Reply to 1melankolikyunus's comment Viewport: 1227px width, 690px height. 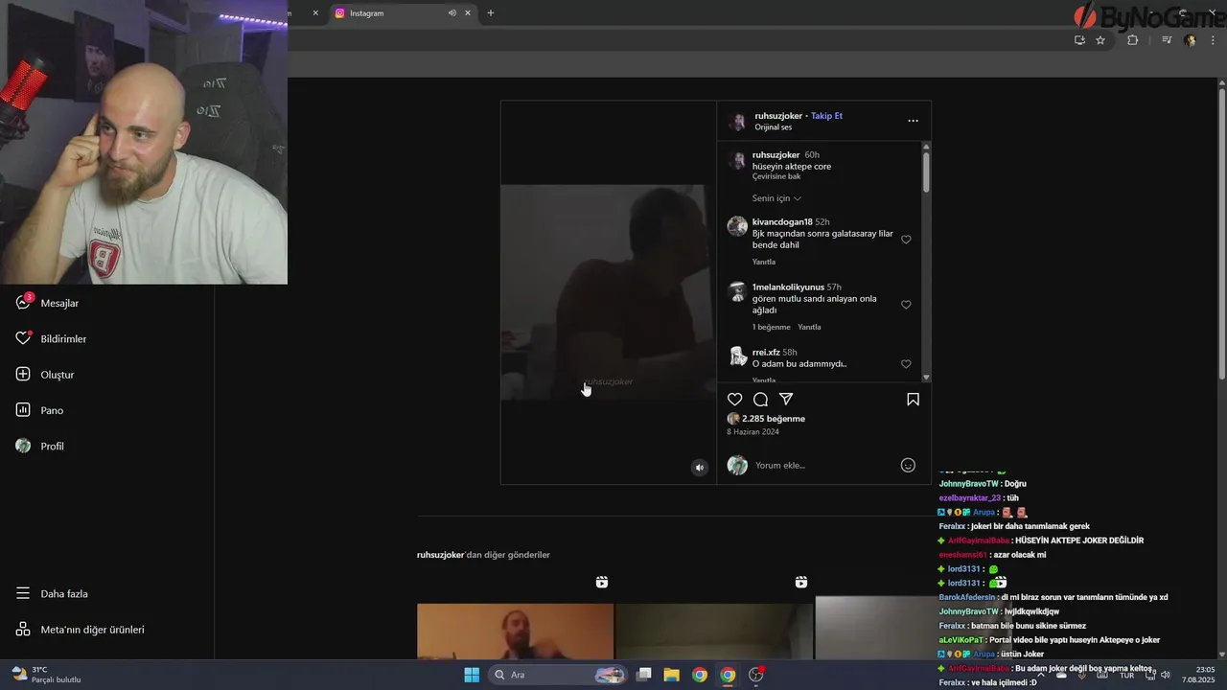click(809, 327)
